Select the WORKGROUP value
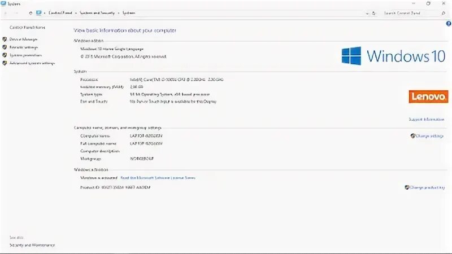Screen dimensions: 452x254 tap(142, 159)
